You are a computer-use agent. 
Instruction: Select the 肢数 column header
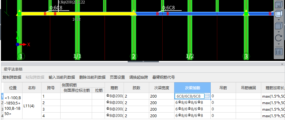136,88
